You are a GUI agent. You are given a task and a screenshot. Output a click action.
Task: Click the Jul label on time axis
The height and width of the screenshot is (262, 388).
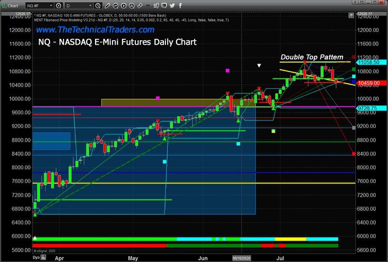coord(280,258)
